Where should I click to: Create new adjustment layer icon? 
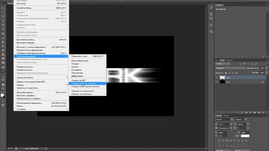point(251,112)
